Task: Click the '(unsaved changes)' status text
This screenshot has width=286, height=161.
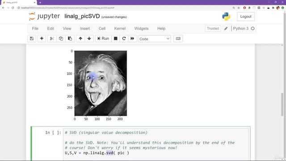Action: (x=114, y=17)
